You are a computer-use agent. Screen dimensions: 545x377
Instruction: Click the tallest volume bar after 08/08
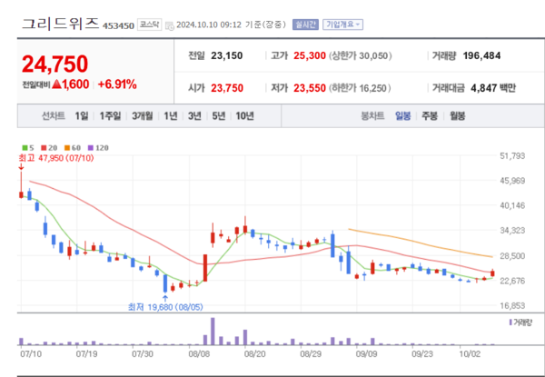213,332
